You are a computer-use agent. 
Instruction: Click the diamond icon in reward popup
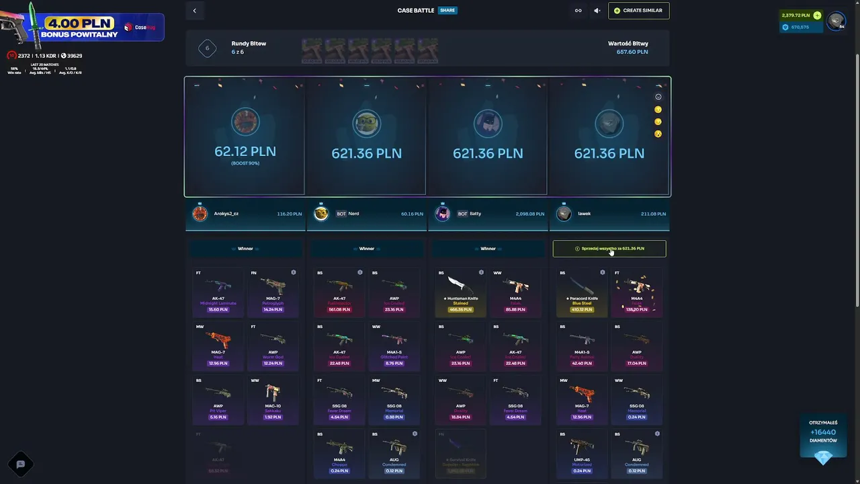pos(823,457)
